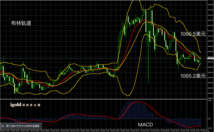Viewport: 214px width, 132px height.
Task: Click the current price tag on price axis
Action: tap(210, 58)
